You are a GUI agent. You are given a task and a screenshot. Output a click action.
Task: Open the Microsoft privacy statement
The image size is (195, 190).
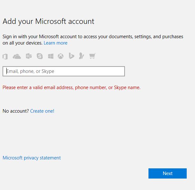(x=32, y=158)
